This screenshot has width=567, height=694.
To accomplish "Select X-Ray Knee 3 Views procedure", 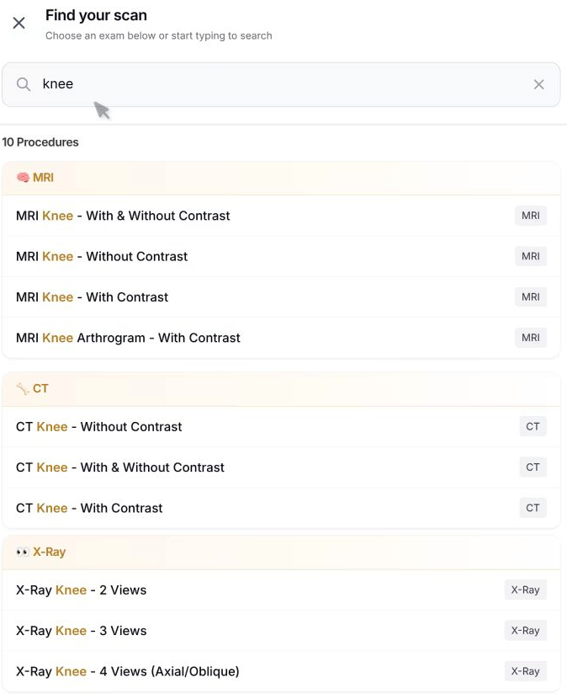I will point(81,630).
